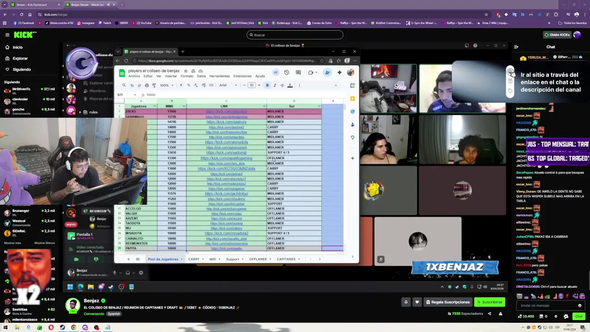590x332 pixels.
Task: Click Mostrar más in sidebar
Action: 12,243
